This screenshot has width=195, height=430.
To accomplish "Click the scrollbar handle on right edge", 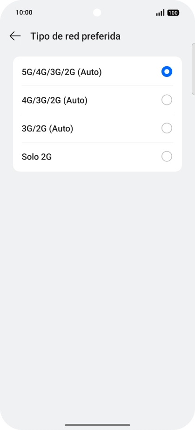I will coord(193,69).
